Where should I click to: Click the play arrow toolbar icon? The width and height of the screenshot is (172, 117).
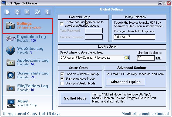[x=8, y=12]
